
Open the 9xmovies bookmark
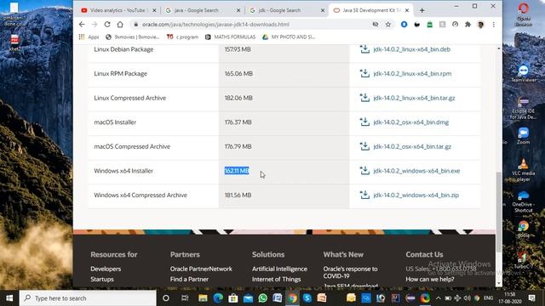[x=133, y=37]
